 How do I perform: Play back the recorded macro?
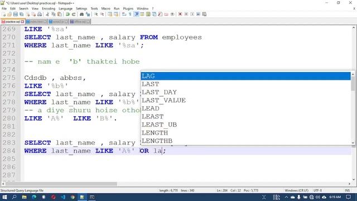pyautogui.click(x=192, y=14)
